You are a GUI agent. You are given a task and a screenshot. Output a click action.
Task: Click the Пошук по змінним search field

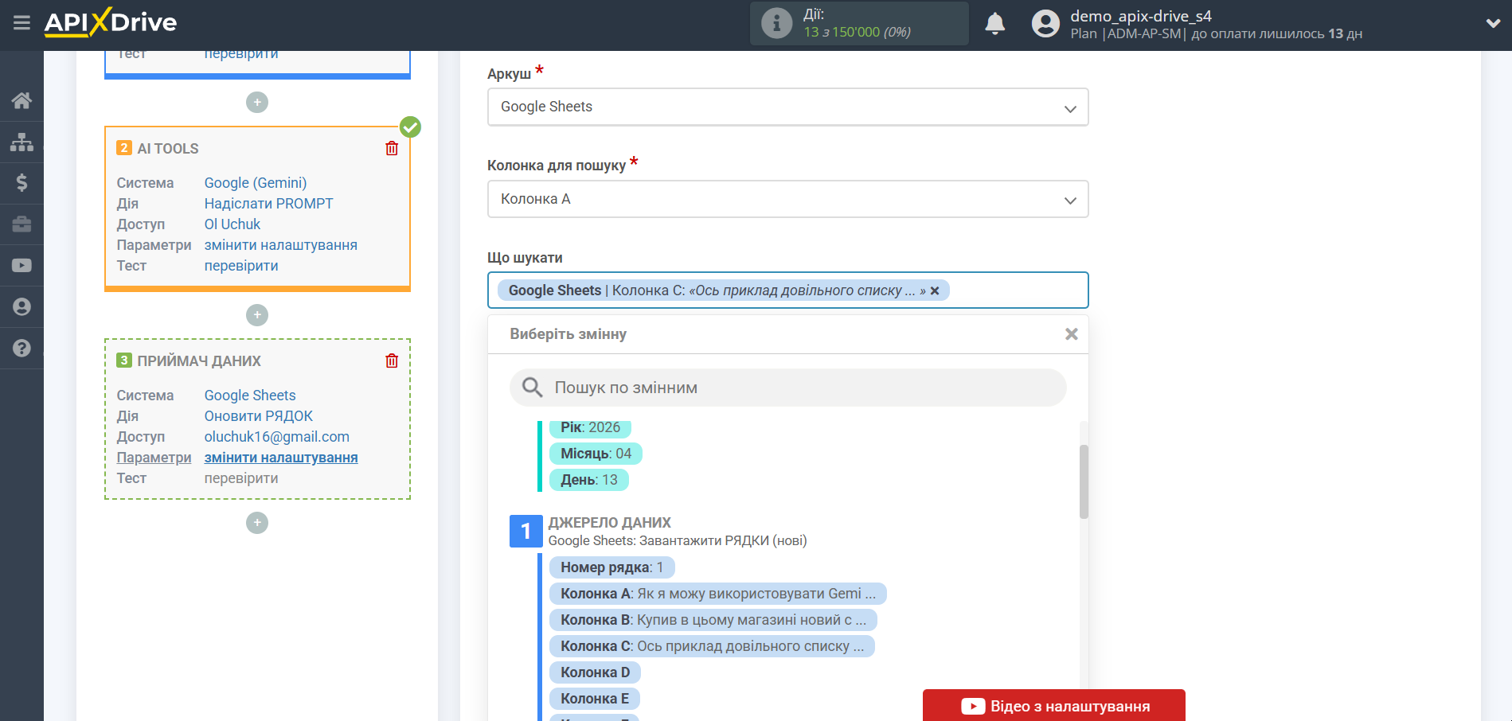point(787,388)
